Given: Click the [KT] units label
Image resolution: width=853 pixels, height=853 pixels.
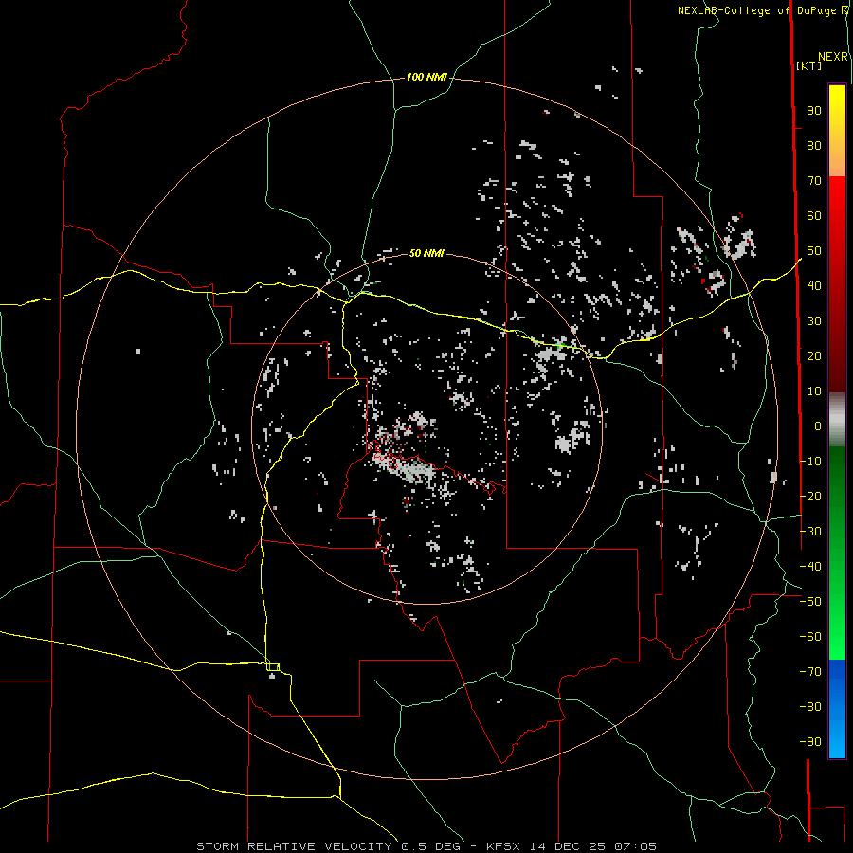Looking at the screenshot, I should pos(809,65).
